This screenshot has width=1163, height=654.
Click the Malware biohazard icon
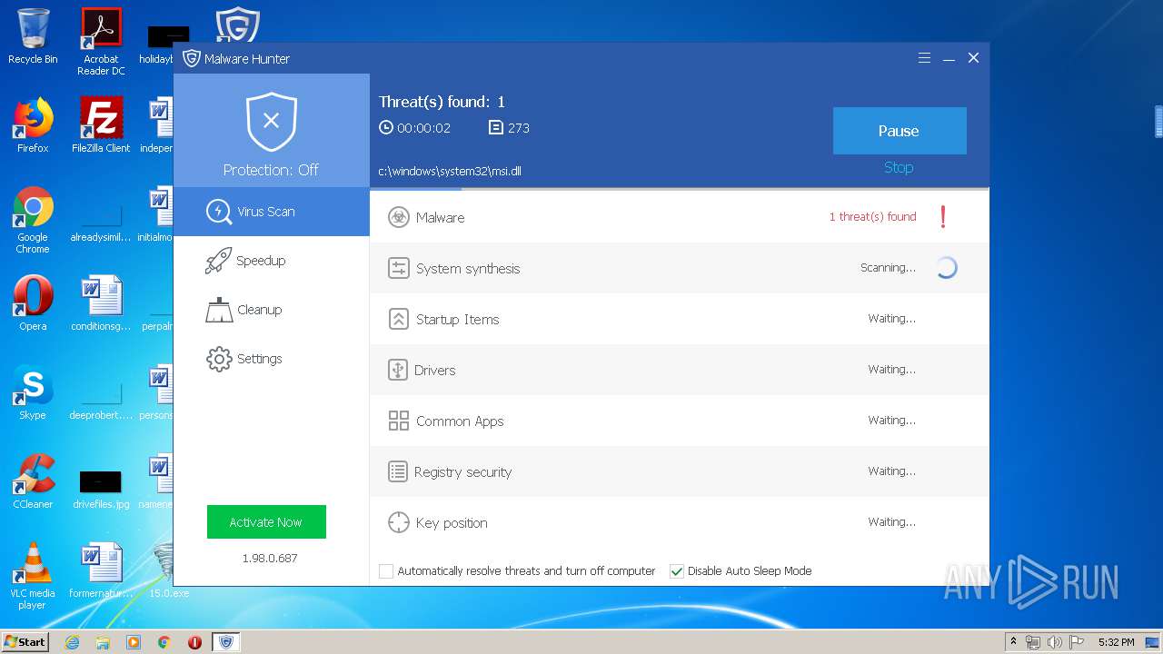[398, 217]
